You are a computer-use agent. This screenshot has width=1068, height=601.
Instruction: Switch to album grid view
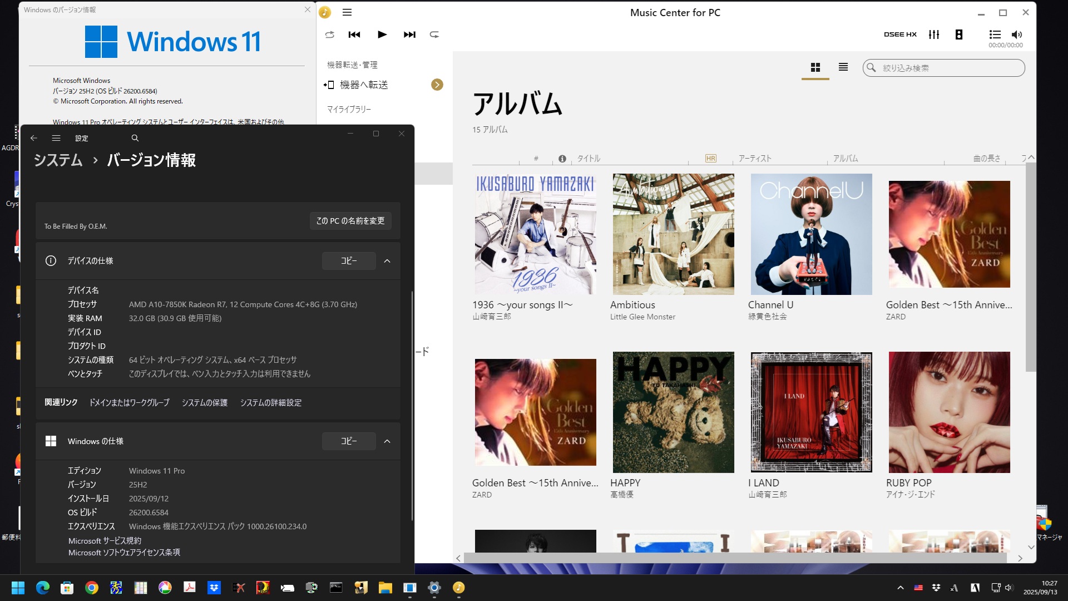(x=815, y=67)
